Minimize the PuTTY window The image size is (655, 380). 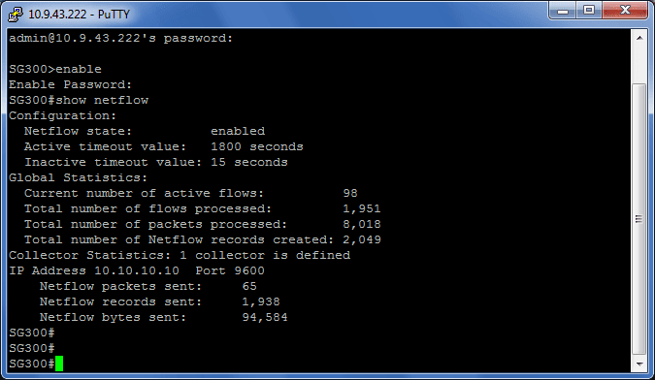563,11
